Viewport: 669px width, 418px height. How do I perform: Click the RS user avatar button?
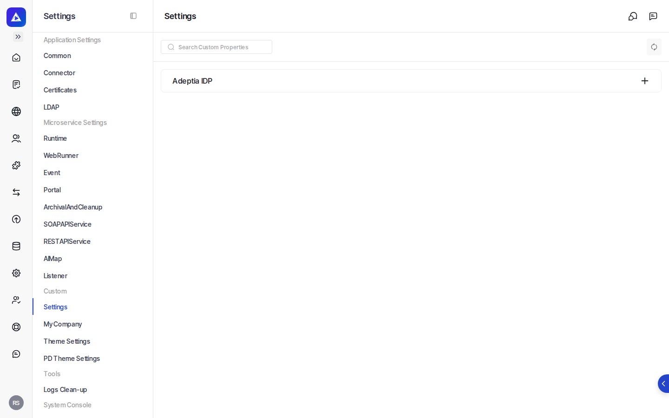16,403
